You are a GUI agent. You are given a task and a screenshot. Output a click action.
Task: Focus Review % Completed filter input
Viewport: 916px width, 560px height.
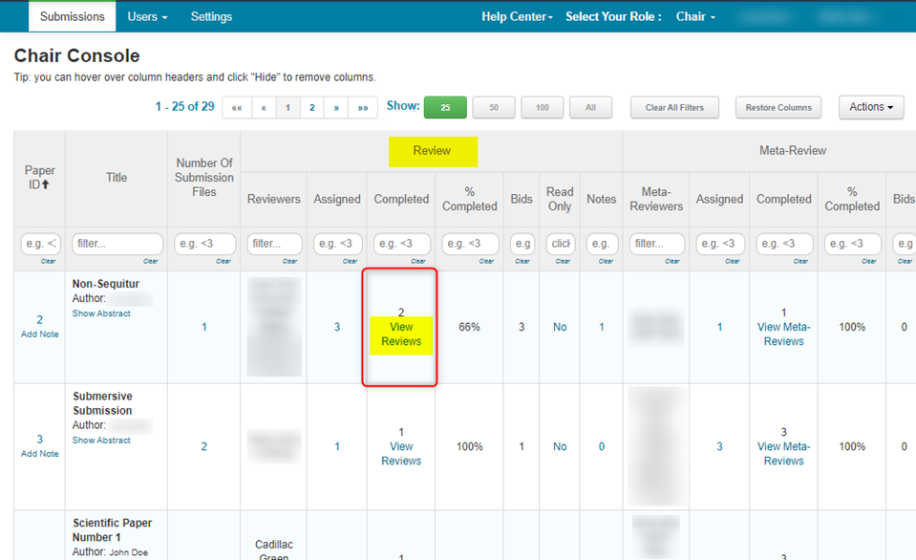coord(470,243)
